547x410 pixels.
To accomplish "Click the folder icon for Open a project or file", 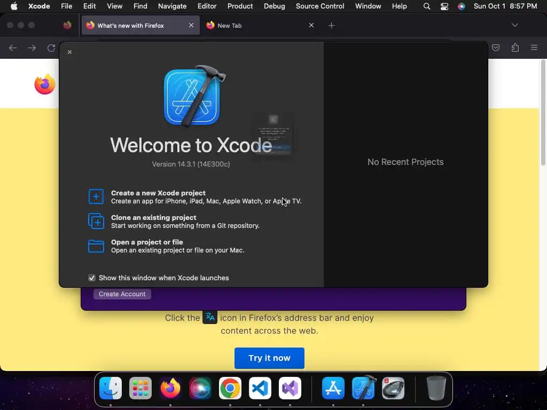I will click(x=96, y=246).
